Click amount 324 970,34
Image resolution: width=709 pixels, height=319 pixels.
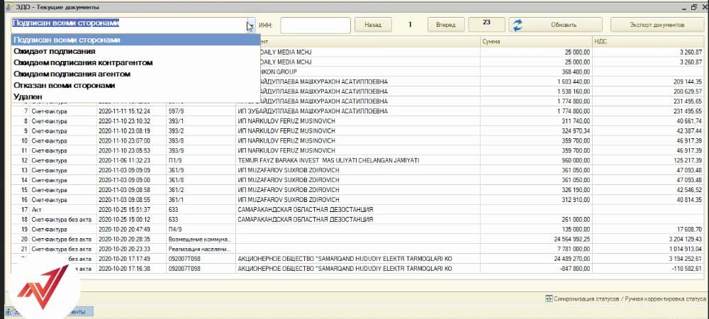(536, 131)
